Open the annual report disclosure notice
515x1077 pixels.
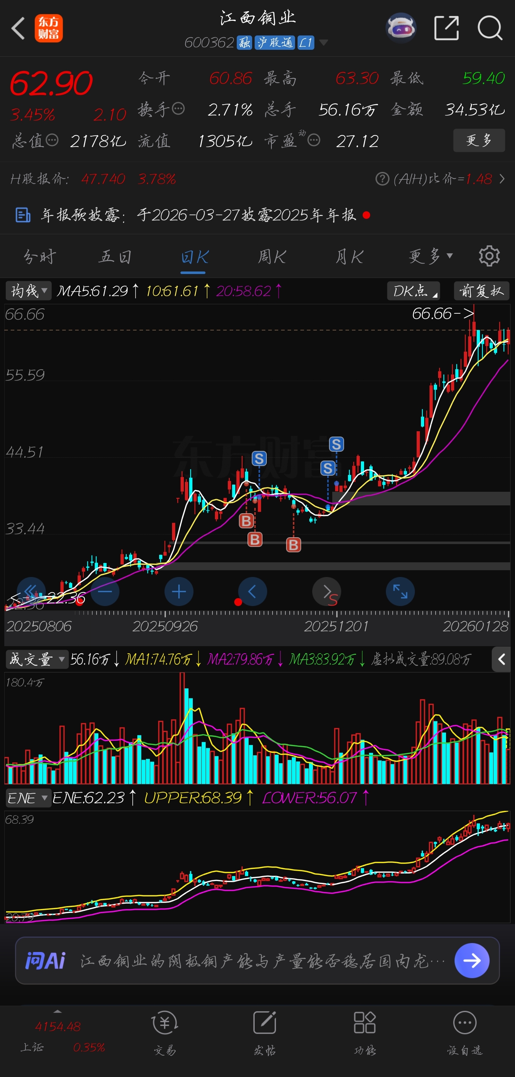pos(198,215)
